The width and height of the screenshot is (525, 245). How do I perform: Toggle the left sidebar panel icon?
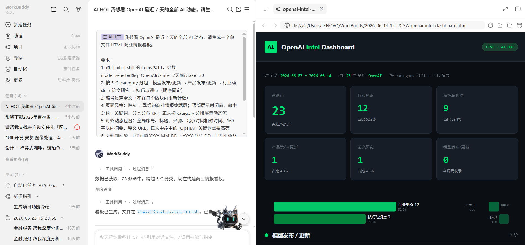click(54, 9)
